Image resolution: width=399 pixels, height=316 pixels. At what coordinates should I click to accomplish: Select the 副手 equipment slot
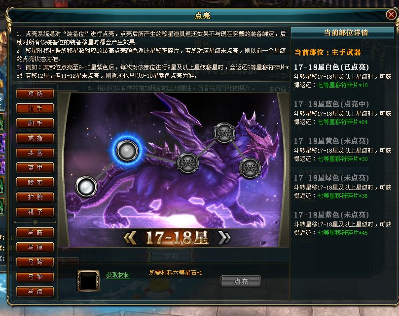pyautogui.click(x=35, y=123)
